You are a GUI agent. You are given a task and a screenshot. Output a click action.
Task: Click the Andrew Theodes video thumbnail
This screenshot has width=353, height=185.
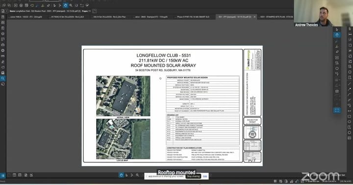[x=323, y=14]
